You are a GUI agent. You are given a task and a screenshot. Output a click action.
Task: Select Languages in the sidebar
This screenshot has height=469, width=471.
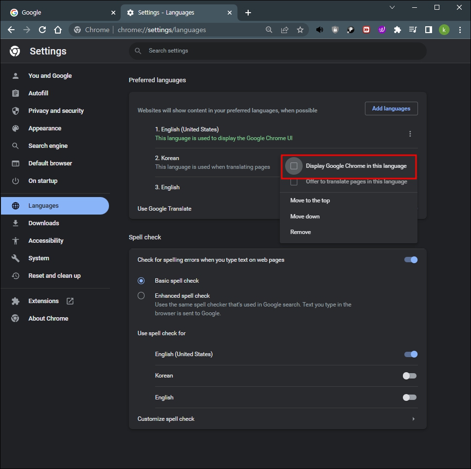tap(55, 206)
